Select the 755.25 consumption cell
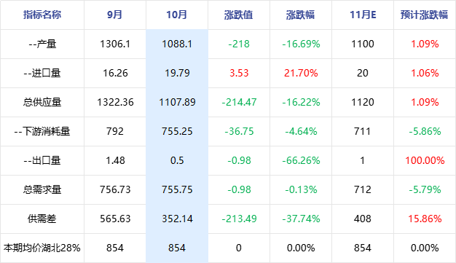Viewport: 456px width, 263px height. click(x=177, y=131)
